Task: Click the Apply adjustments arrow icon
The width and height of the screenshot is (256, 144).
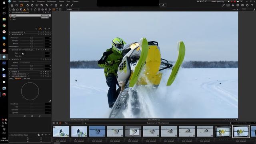Action: (72, 5)
